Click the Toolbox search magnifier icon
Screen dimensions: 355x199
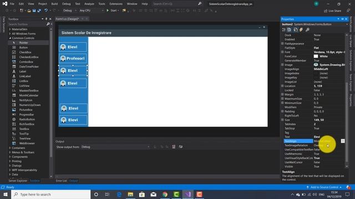pyautogui.click(x=48, y=24)
